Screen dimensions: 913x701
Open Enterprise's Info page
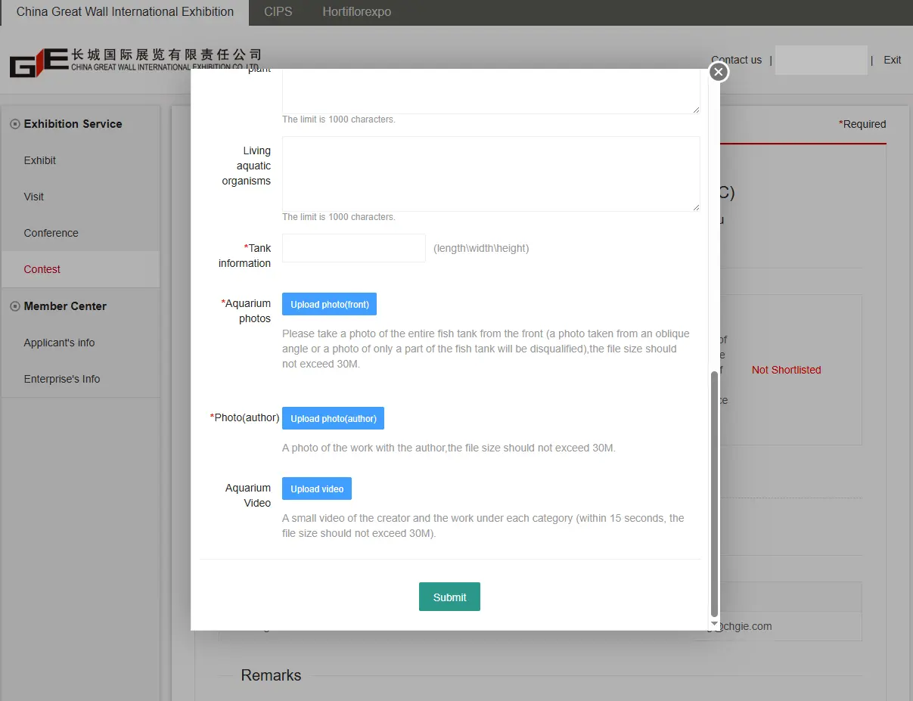click(x=61, y=379)
